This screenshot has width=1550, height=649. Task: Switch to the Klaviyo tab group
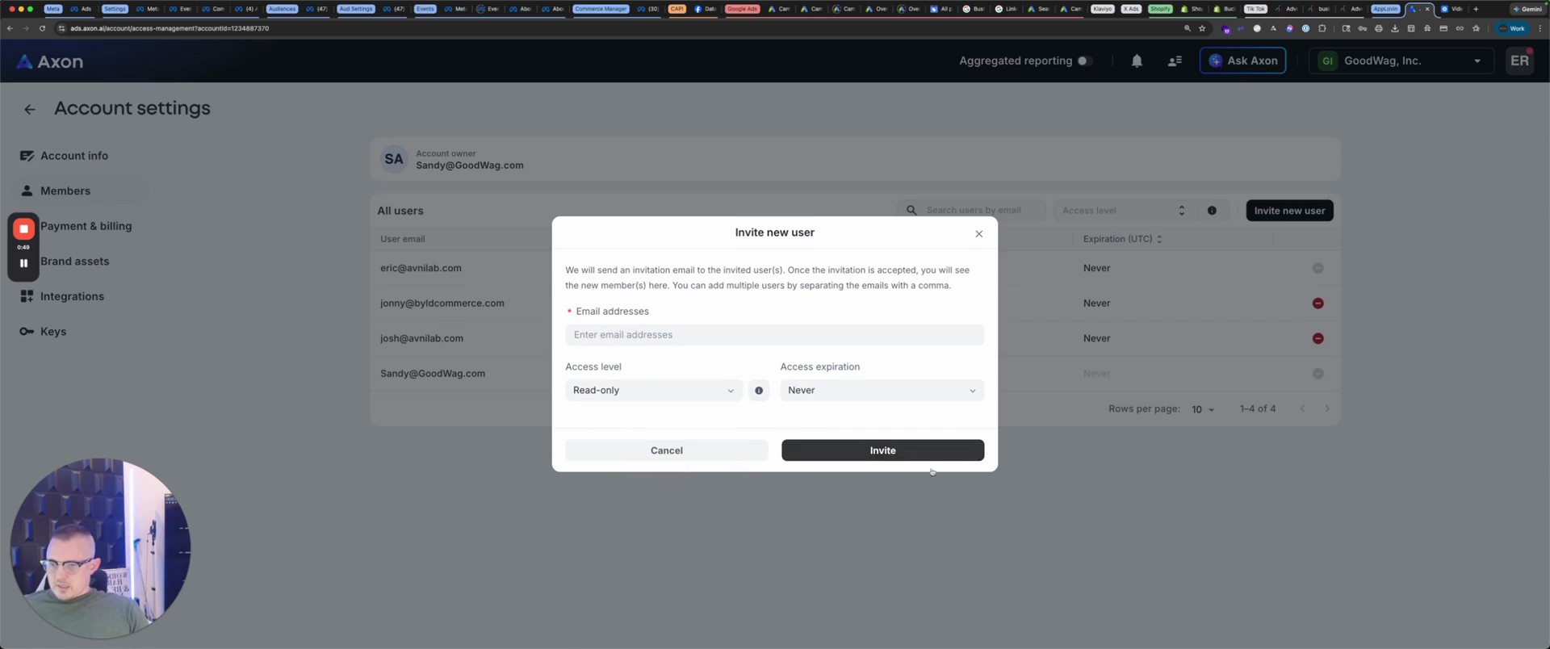click(1102, 9)
